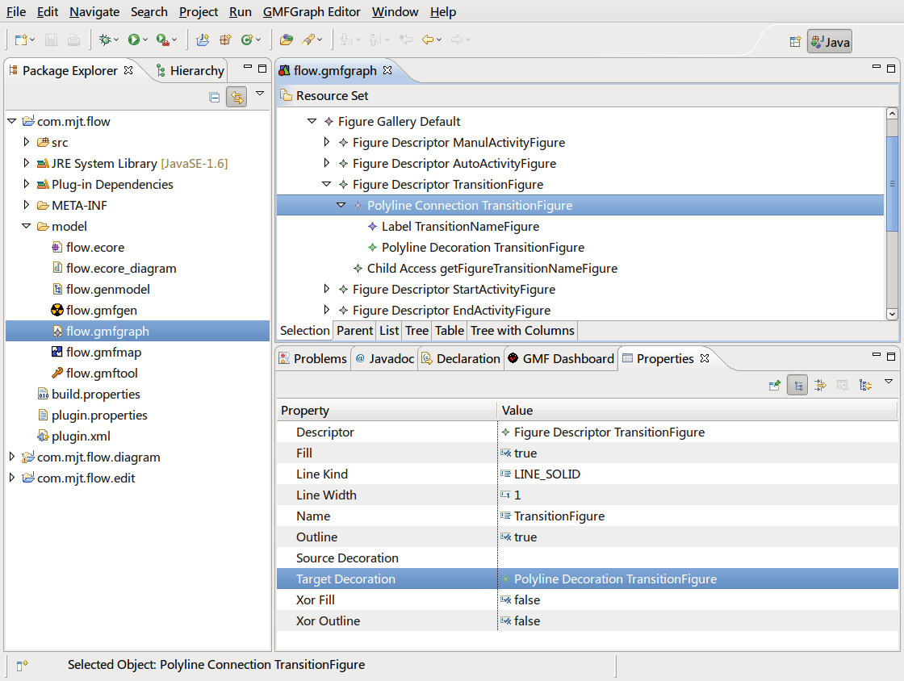Click the New Java Class icon
The width and height of the screenshot is (904, 681).
coord(247,40)
